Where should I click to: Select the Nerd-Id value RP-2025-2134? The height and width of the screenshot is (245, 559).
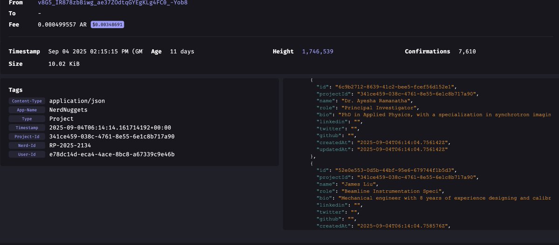pos(69,146)
